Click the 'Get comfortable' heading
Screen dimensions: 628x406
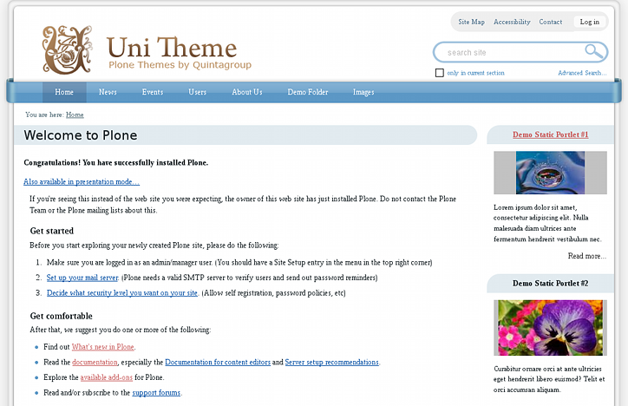pyautogui.click(x=62, y=316)
